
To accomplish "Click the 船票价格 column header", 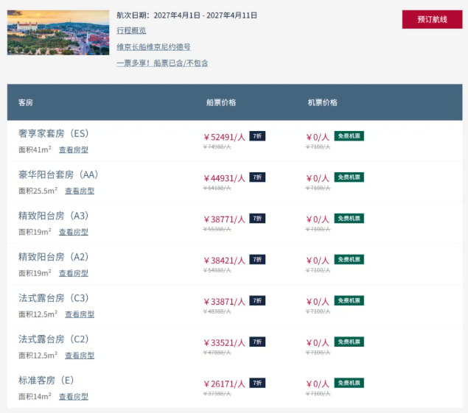I will click(221, 102).
